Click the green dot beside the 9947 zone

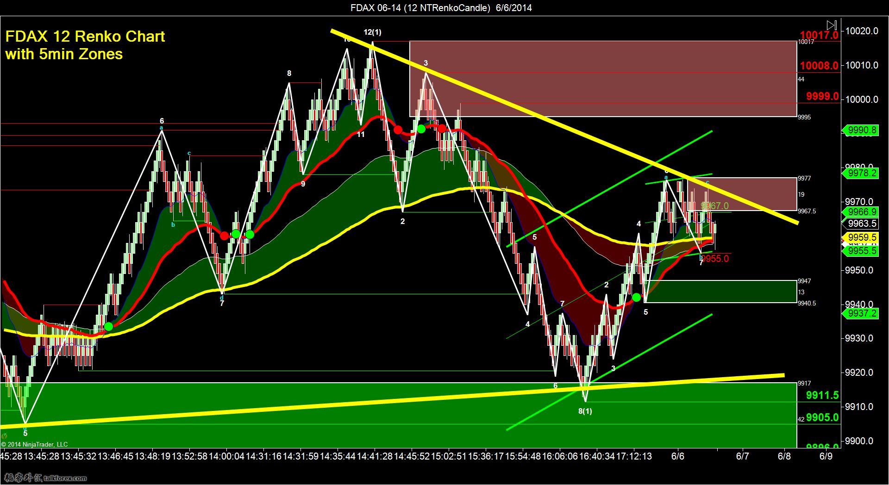pos(636,297)
